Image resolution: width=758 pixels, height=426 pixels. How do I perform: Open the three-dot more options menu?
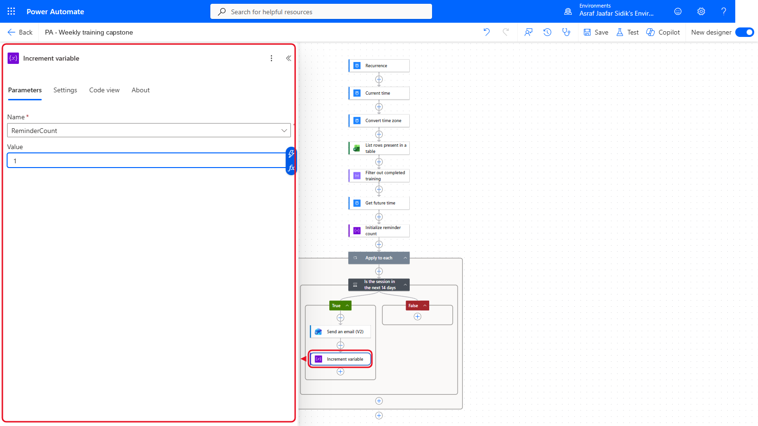pos(271,58)
